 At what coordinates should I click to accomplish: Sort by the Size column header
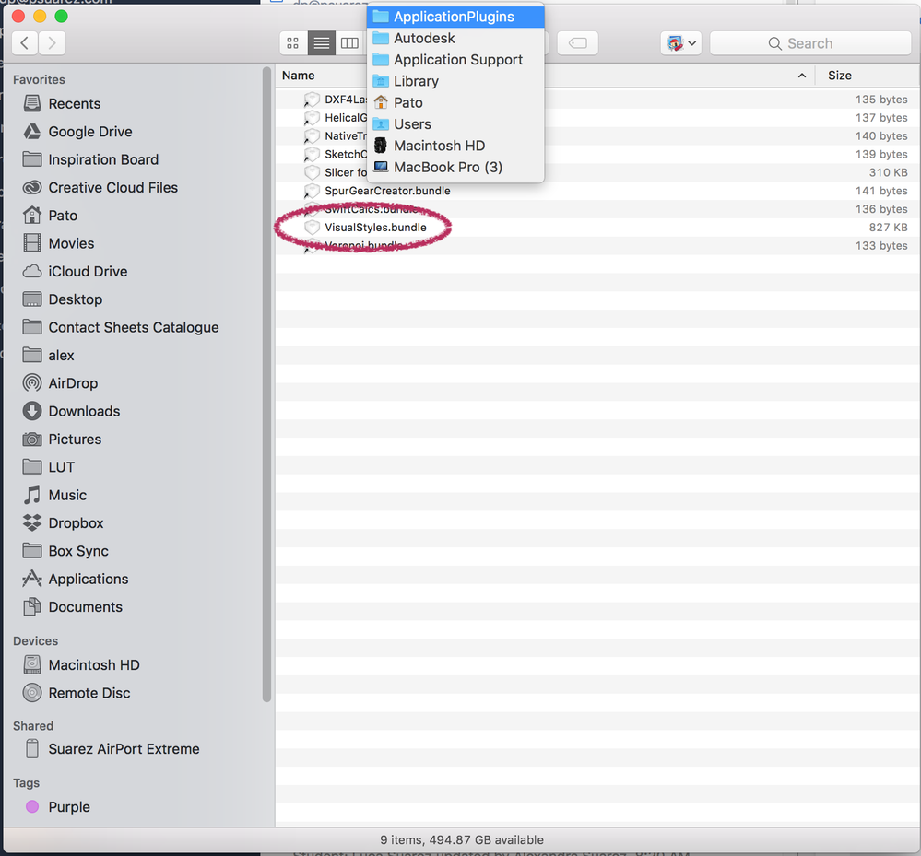[840, 76]
